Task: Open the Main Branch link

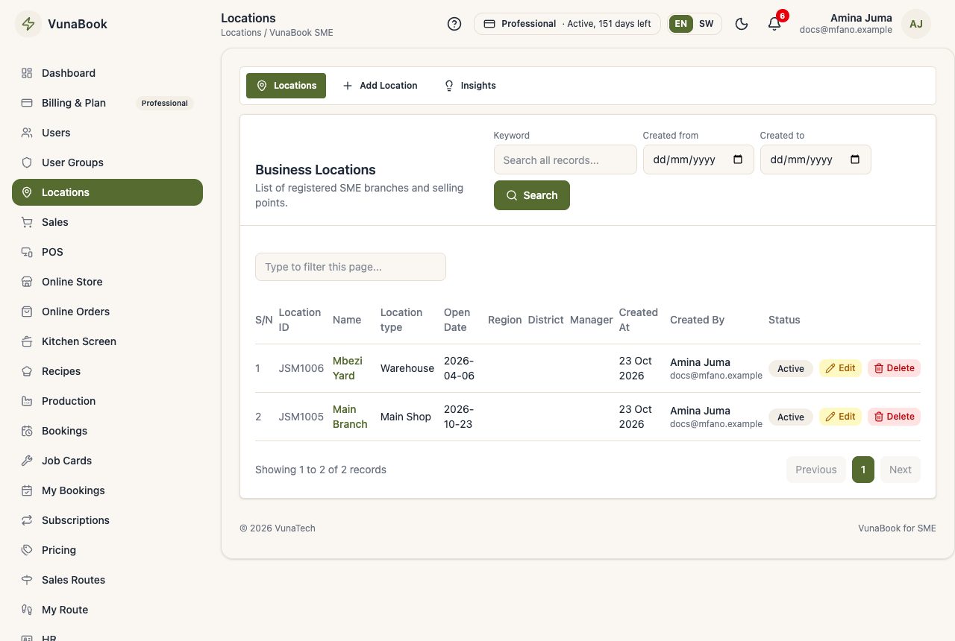Action: [350, 417]
